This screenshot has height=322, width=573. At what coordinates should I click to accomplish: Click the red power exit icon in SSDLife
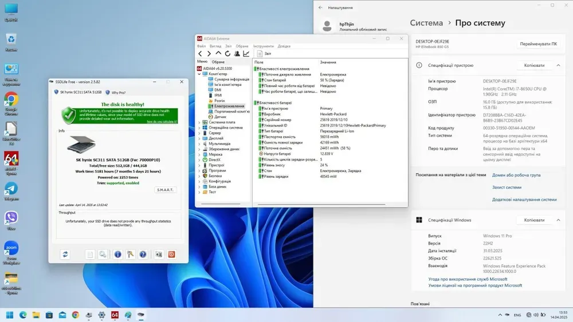point(171,255)
